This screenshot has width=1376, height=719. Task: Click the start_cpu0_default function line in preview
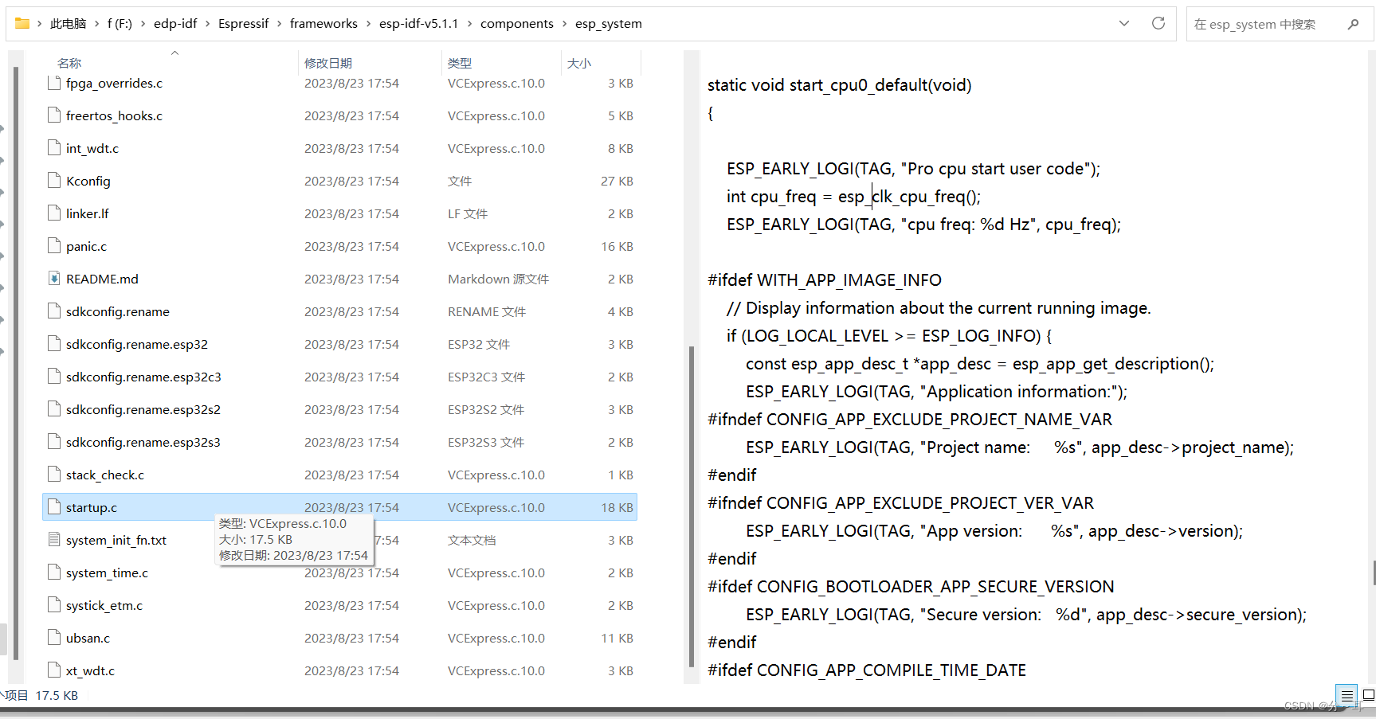pyautogui.click(x=840, y=85)
